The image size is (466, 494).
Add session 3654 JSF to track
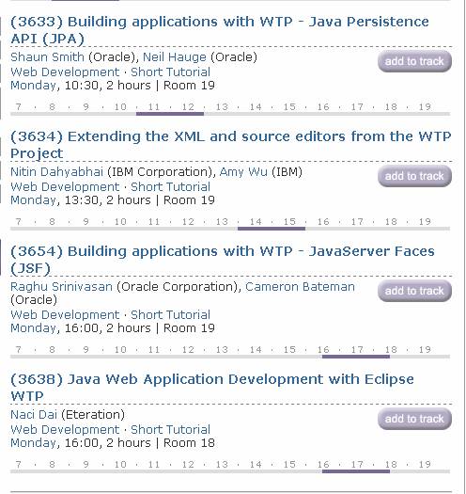click(x=414, y=291)
